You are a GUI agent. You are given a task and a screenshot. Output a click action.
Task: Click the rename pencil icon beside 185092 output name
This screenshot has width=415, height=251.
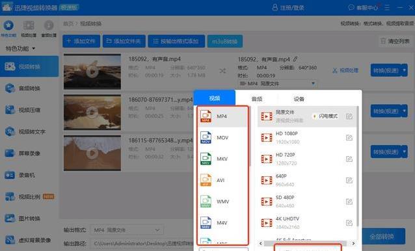click(x=295, y=59)
